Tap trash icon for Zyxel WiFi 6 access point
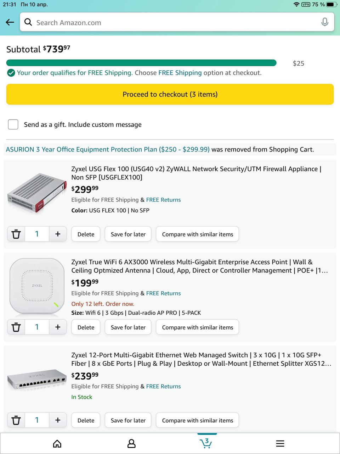 16,327
